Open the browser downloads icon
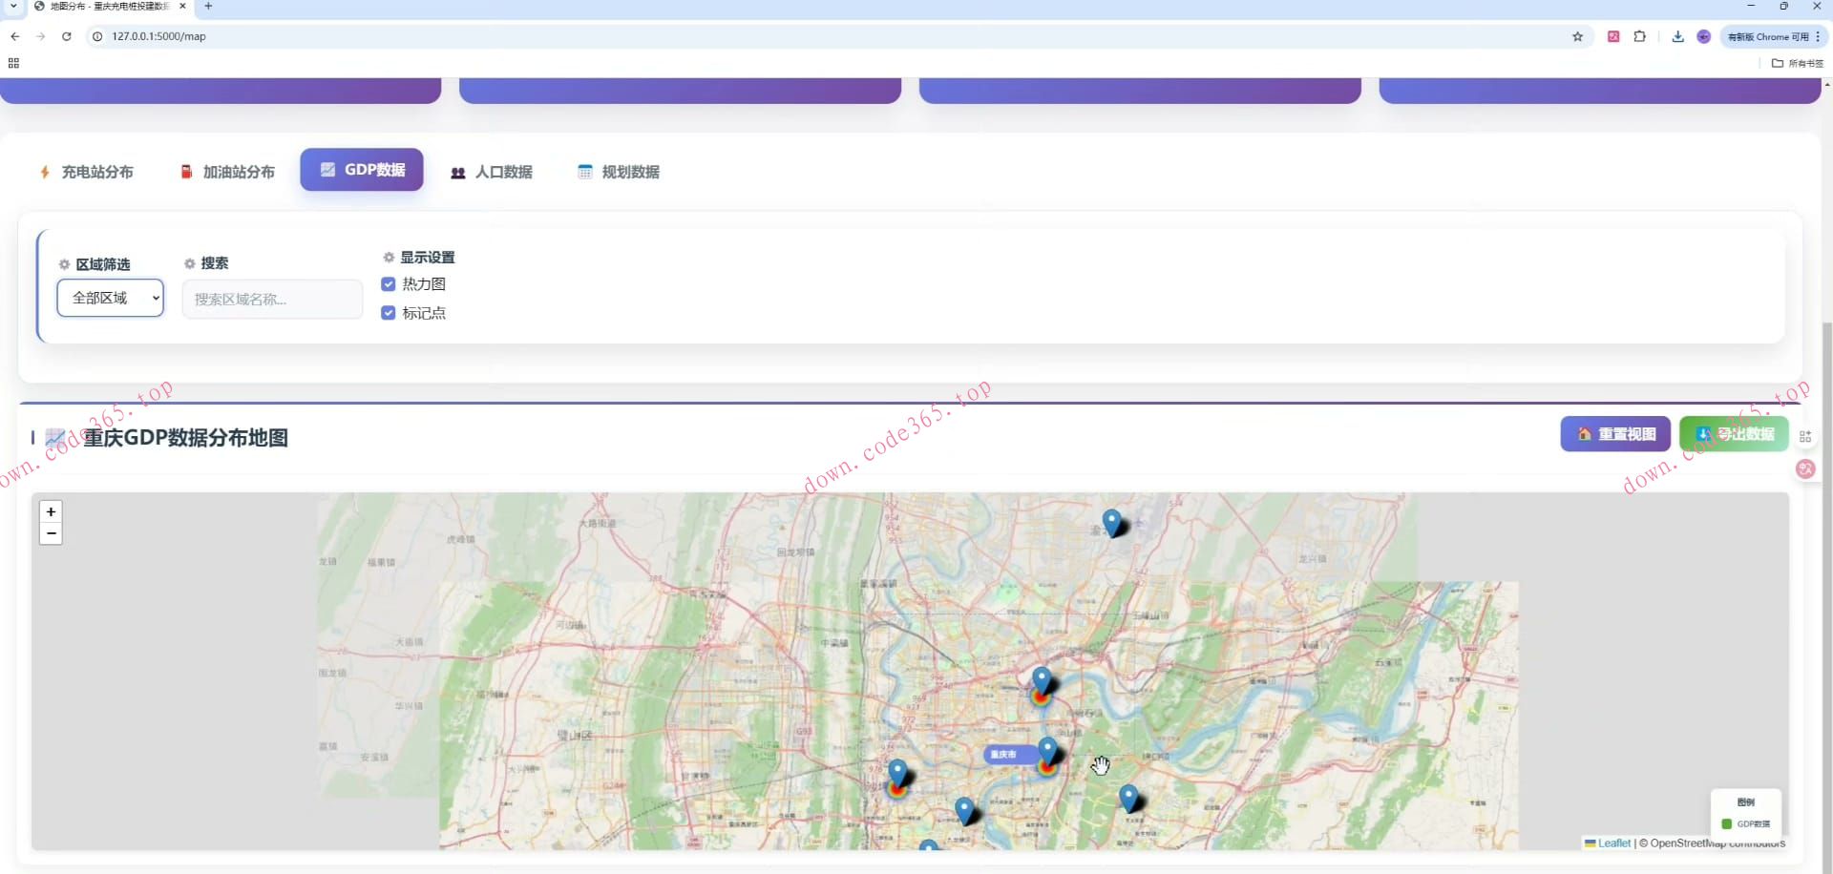Screen dimensions: 1833x874 [1677, 36]
